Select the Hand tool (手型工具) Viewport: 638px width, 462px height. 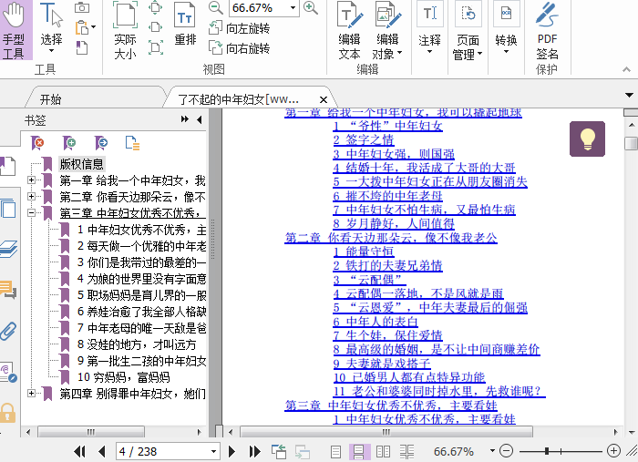pyautogui.click(x=14, y=30)
